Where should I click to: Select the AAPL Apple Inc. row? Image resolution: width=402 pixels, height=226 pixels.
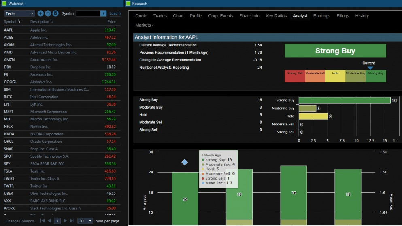pyautogui.click(x=62, y=30)
